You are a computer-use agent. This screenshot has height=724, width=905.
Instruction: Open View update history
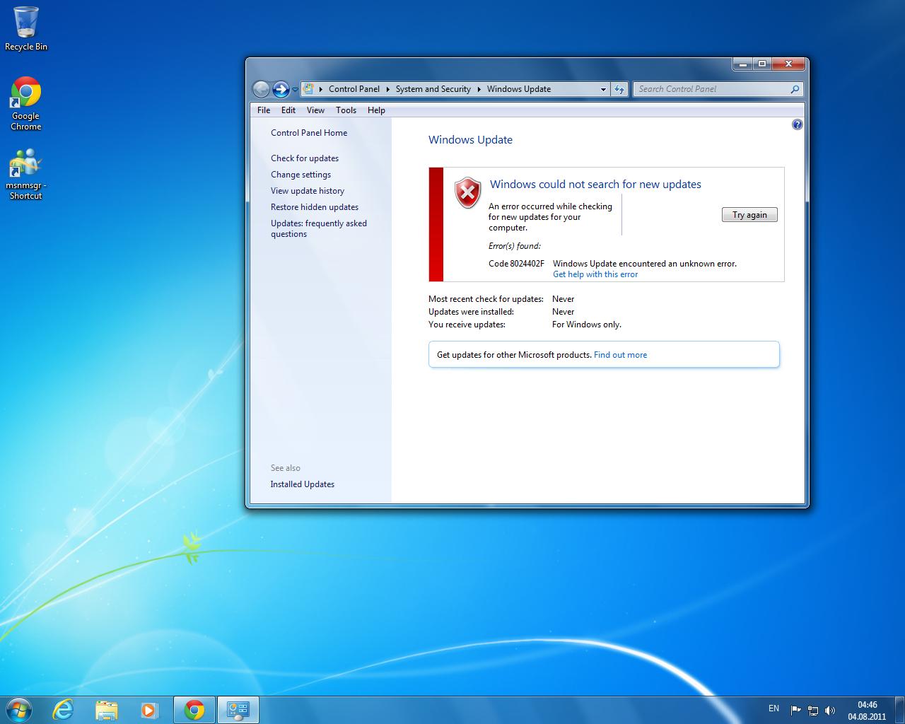pos(308,191)
